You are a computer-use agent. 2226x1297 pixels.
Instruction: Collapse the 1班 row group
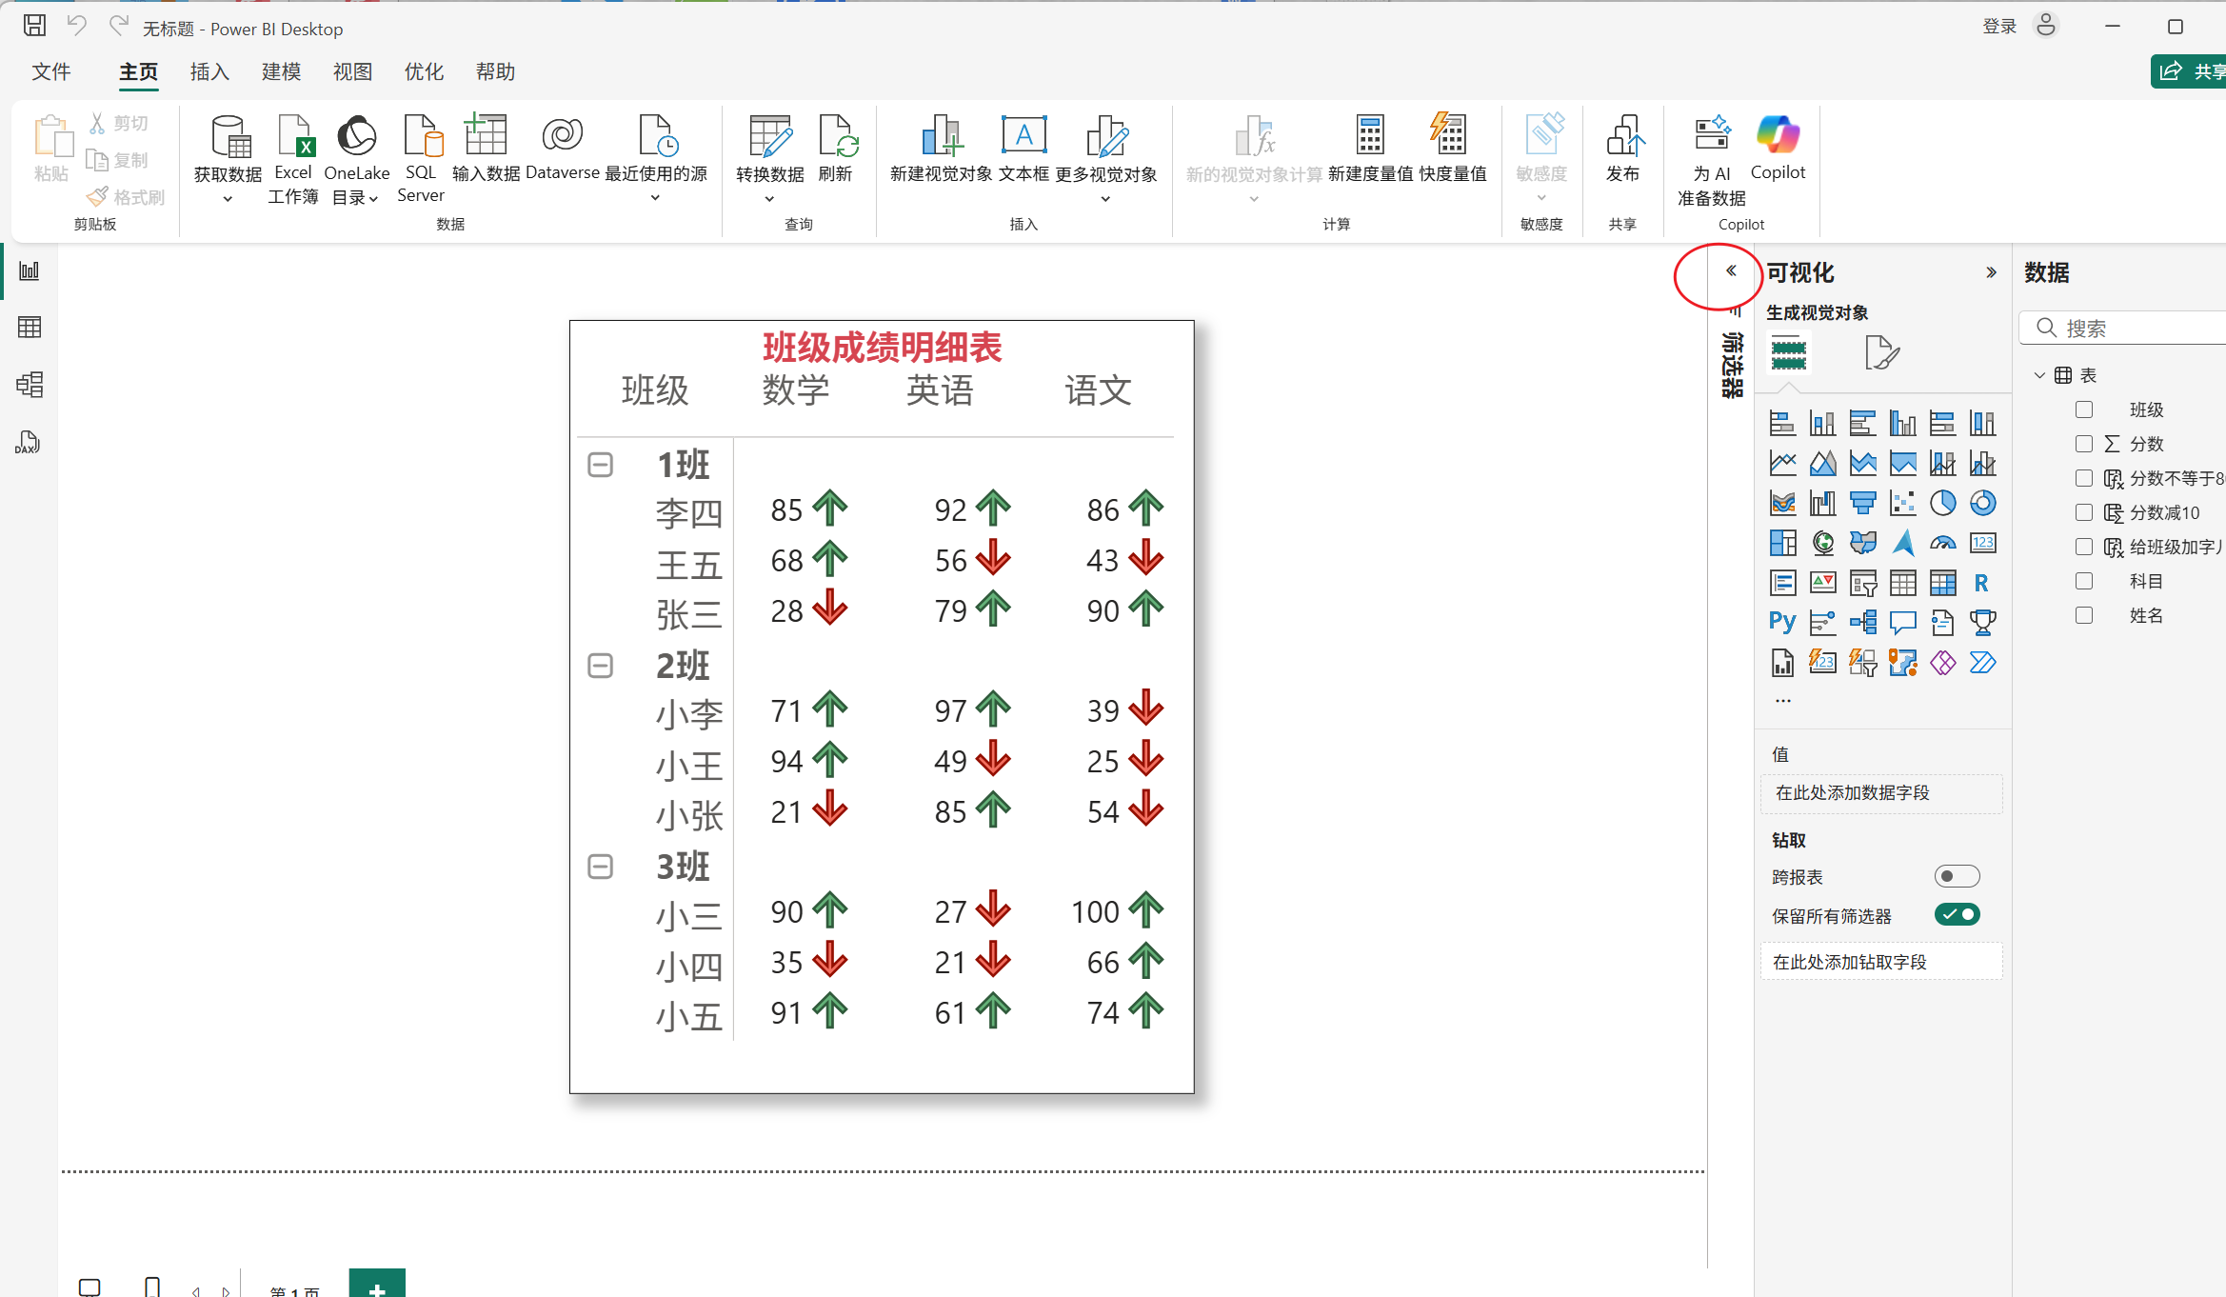coord(601,465)
